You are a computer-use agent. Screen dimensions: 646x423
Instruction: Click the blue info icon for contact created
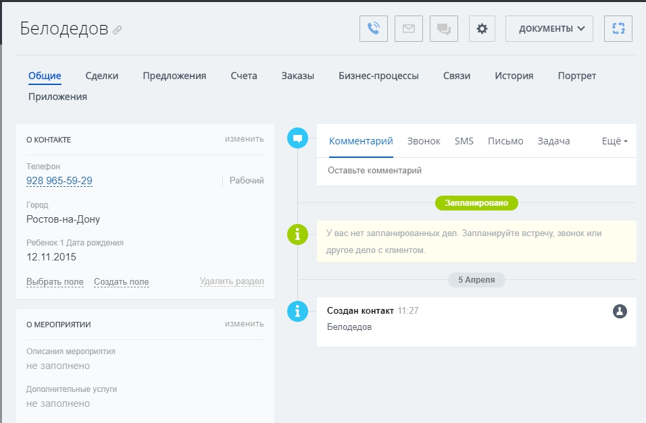(x=297, y=311)
